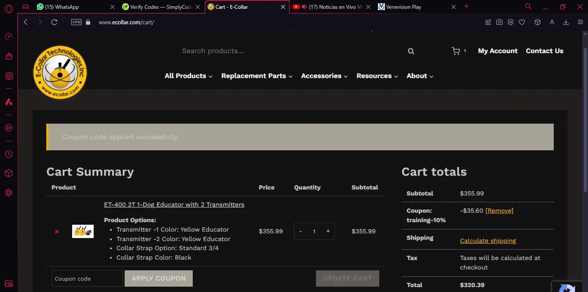Click the image icon at sidebar bottom
Viewport: 588px width, 292px height.
(x=9, y=283)
